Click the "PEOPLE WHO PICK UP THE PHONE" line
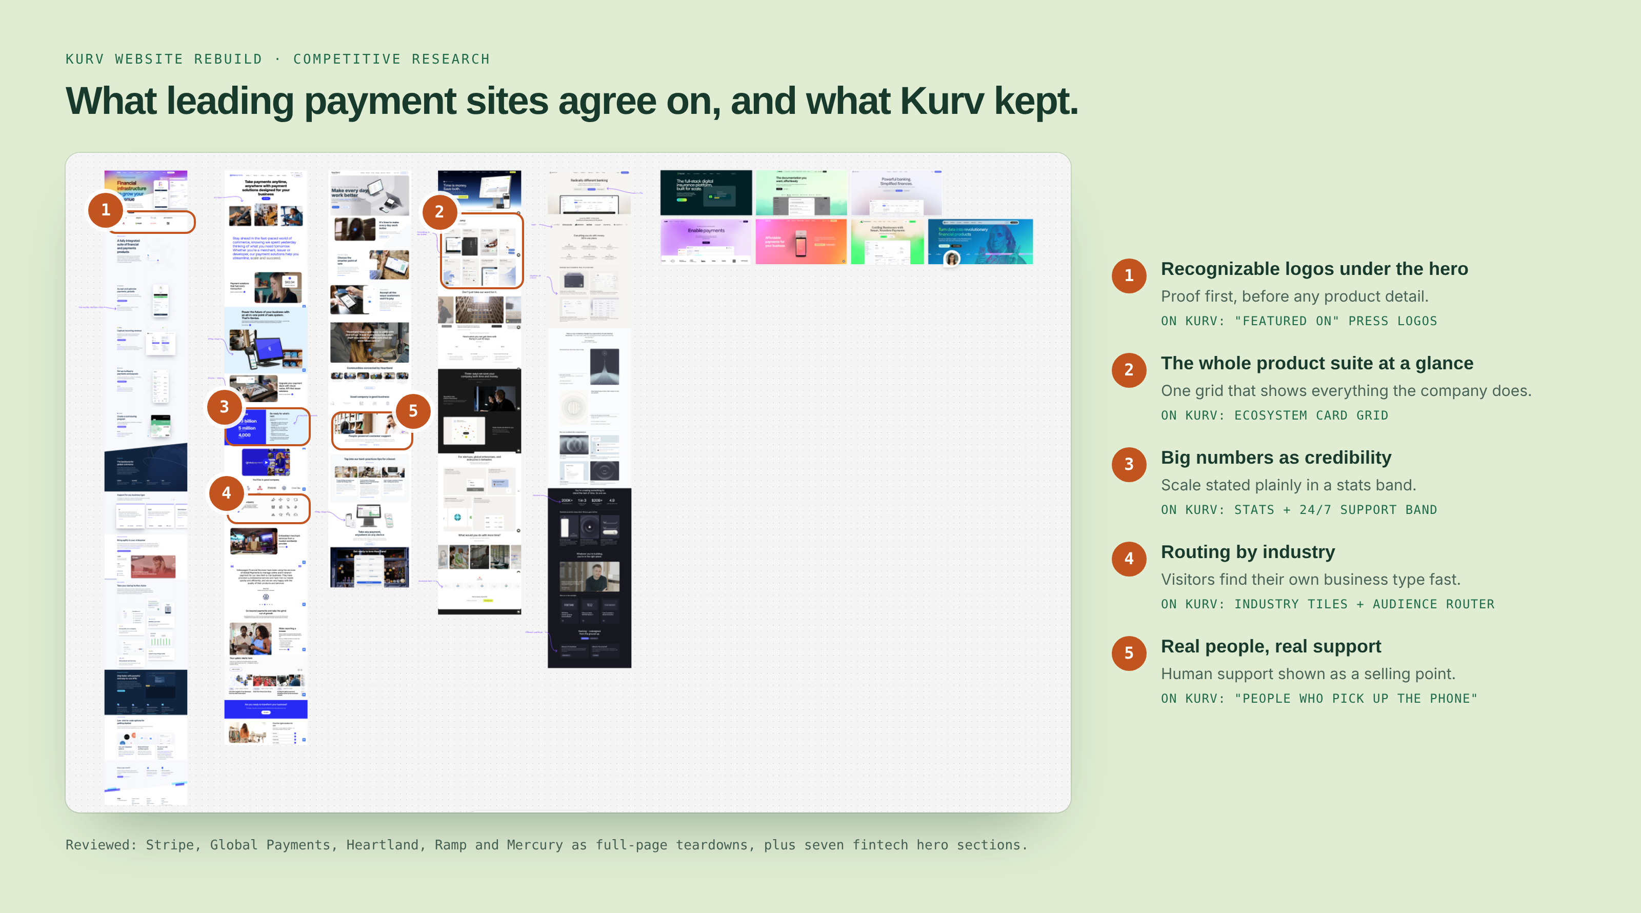Screen dimensions: 1641x913 coord(1319,698)
